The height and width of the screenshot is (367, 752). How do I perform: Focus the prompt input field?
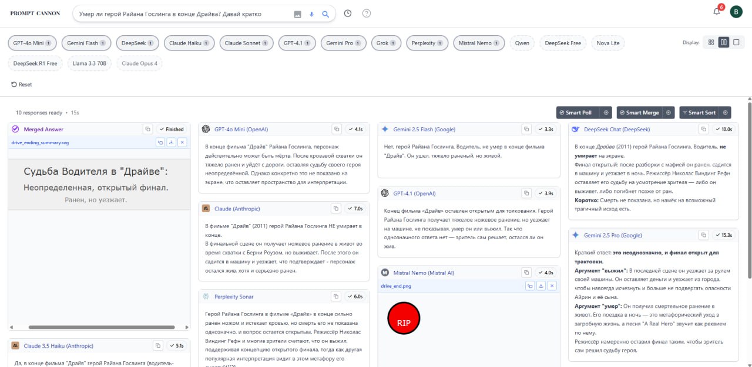[x=182, y=13]
